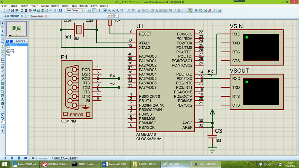Image resolution: width=299 pixels, height=168 pixels.
Task: Click the P pick devices button
Action: tap(7, 41)
